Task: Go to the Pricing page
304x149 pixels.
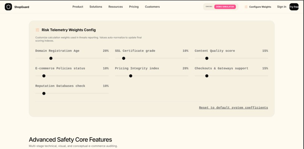Action: coord(134,7)
